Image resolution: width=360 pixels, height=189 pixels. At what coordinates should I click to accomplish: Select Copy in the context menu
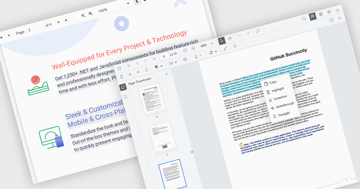pos(273,82)
